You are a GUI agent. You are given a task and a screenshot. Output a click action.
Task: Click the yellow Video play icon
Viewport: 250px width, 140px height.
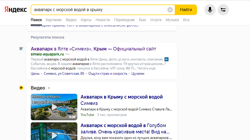pyautogui.click(x=21, y=88)
